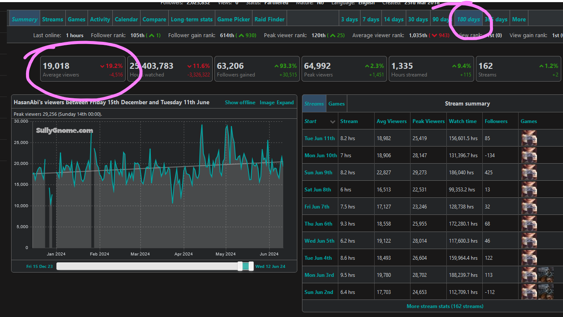Click the Show offline link
563x317 pixels.
tap(240, 103)
